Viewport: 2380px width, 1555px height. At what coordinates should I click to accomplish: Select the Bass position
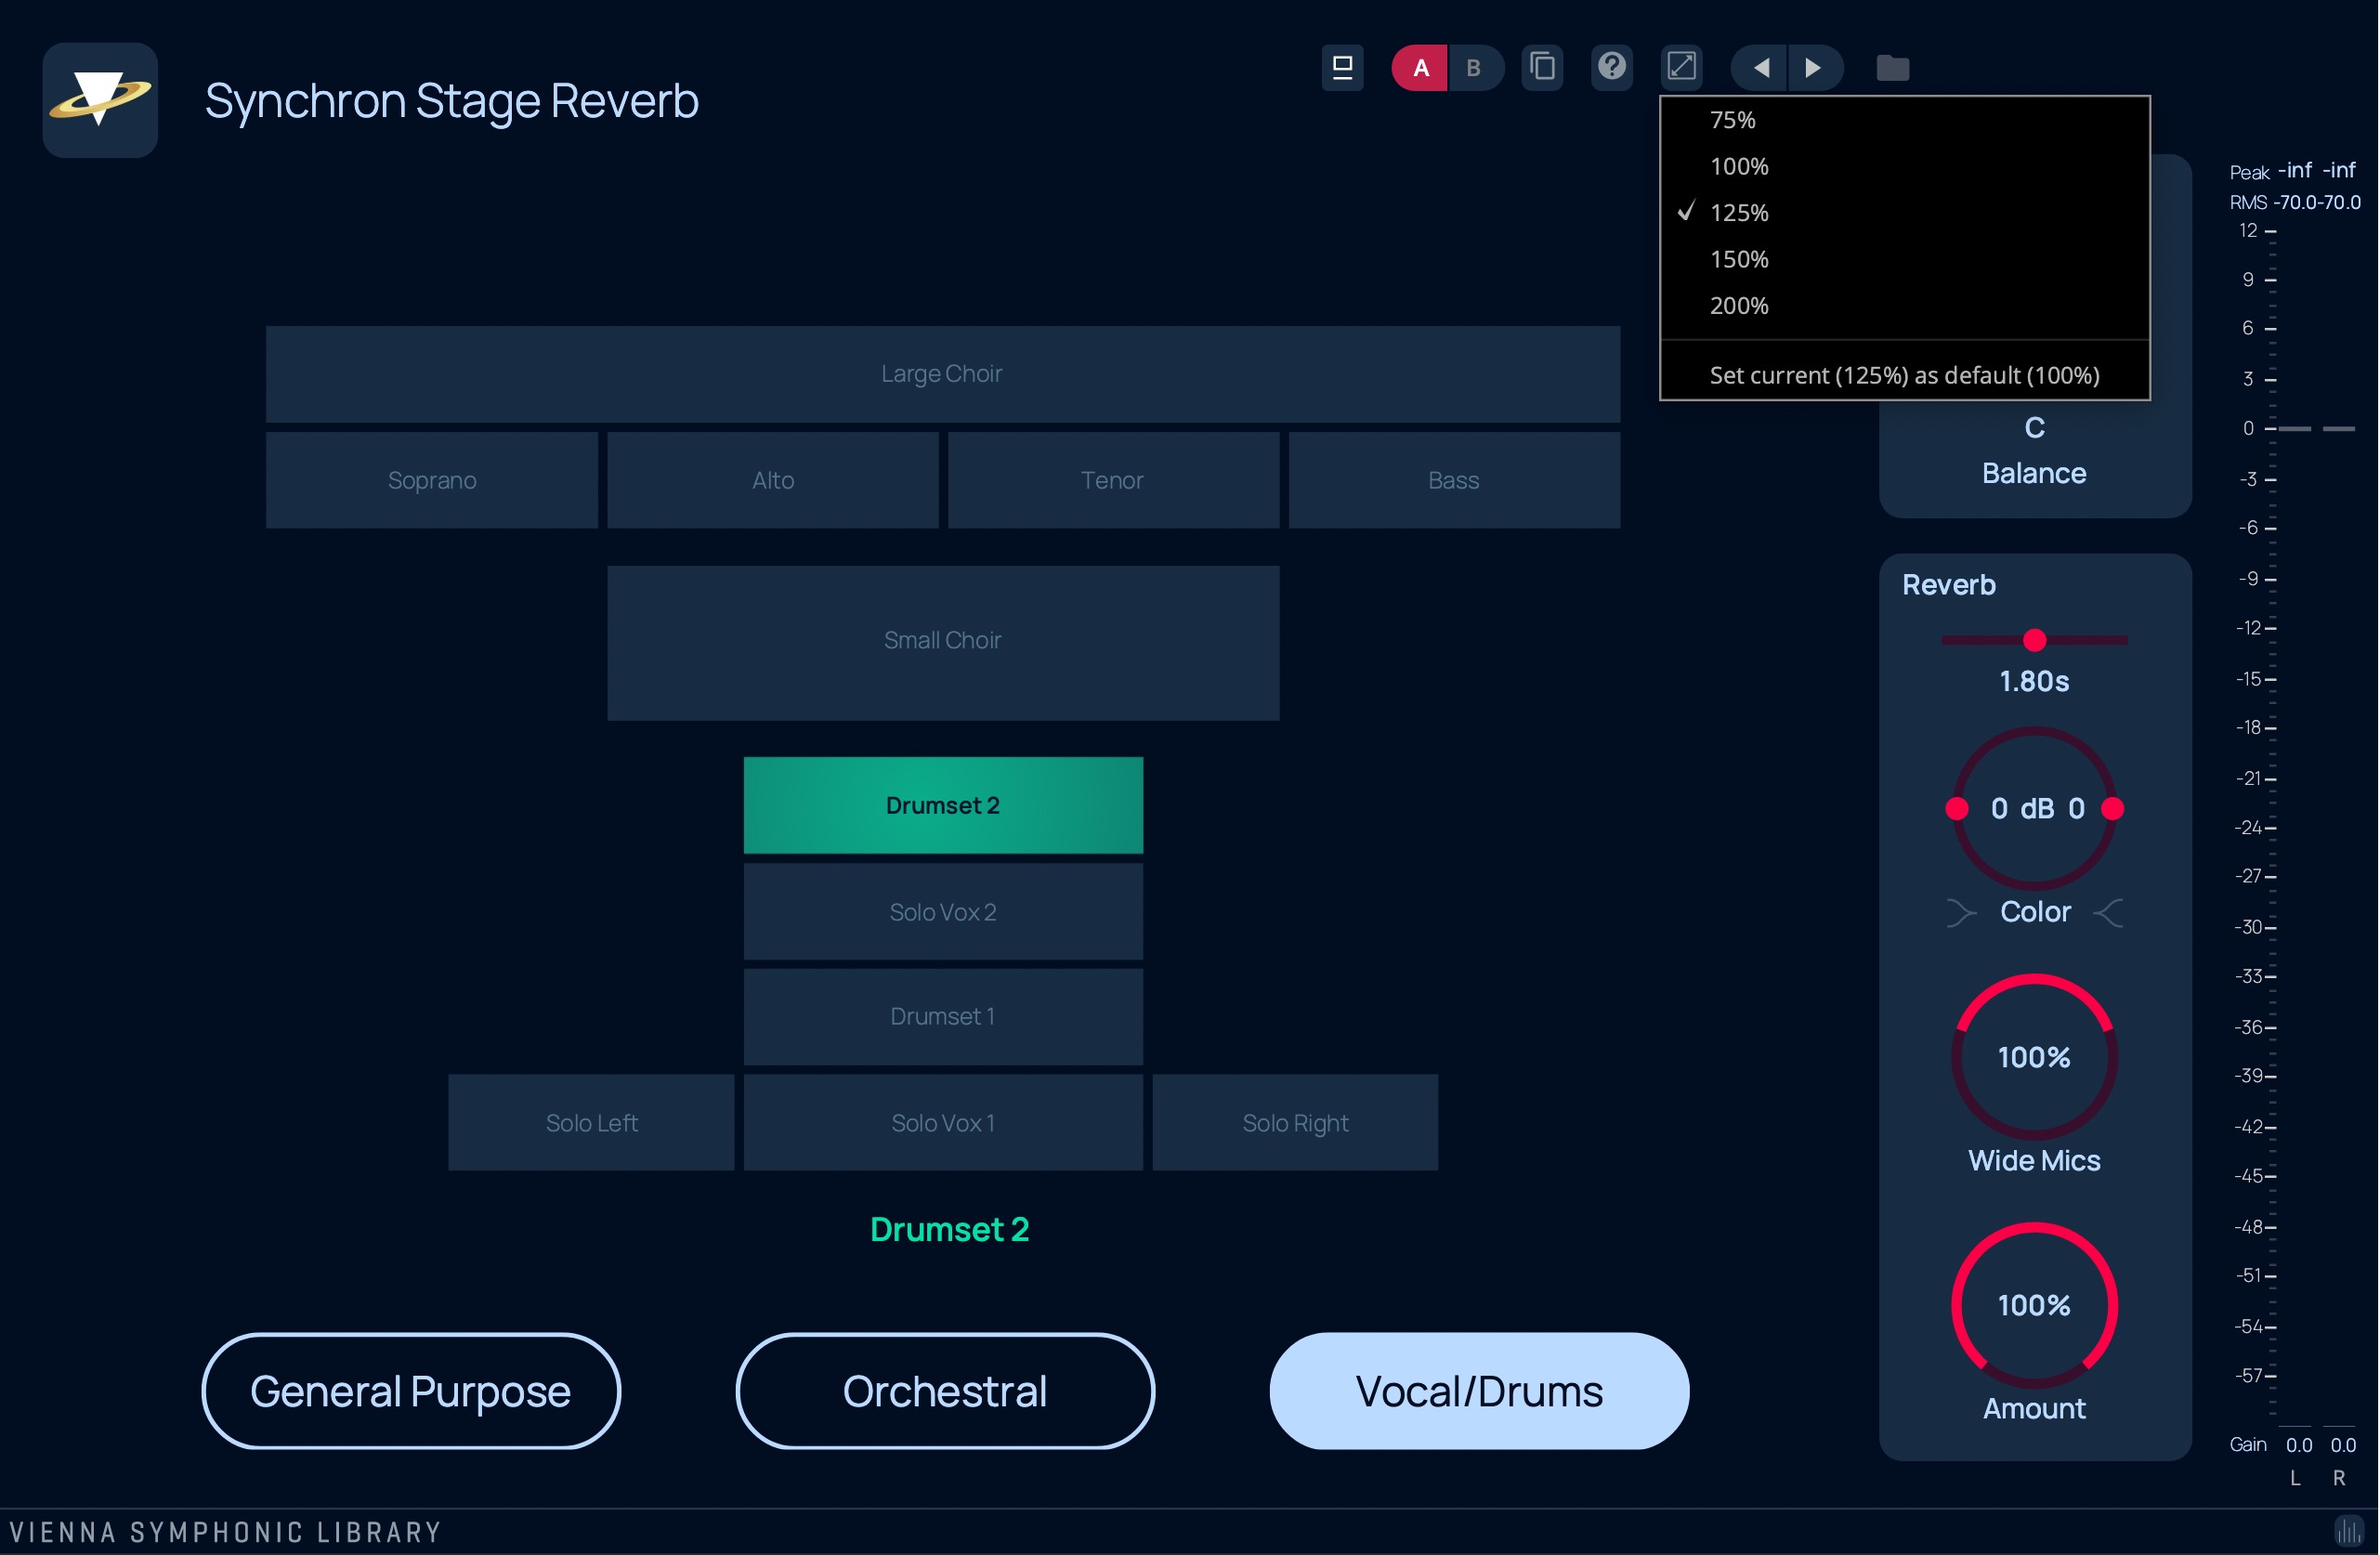click(x=1454, y=480)
